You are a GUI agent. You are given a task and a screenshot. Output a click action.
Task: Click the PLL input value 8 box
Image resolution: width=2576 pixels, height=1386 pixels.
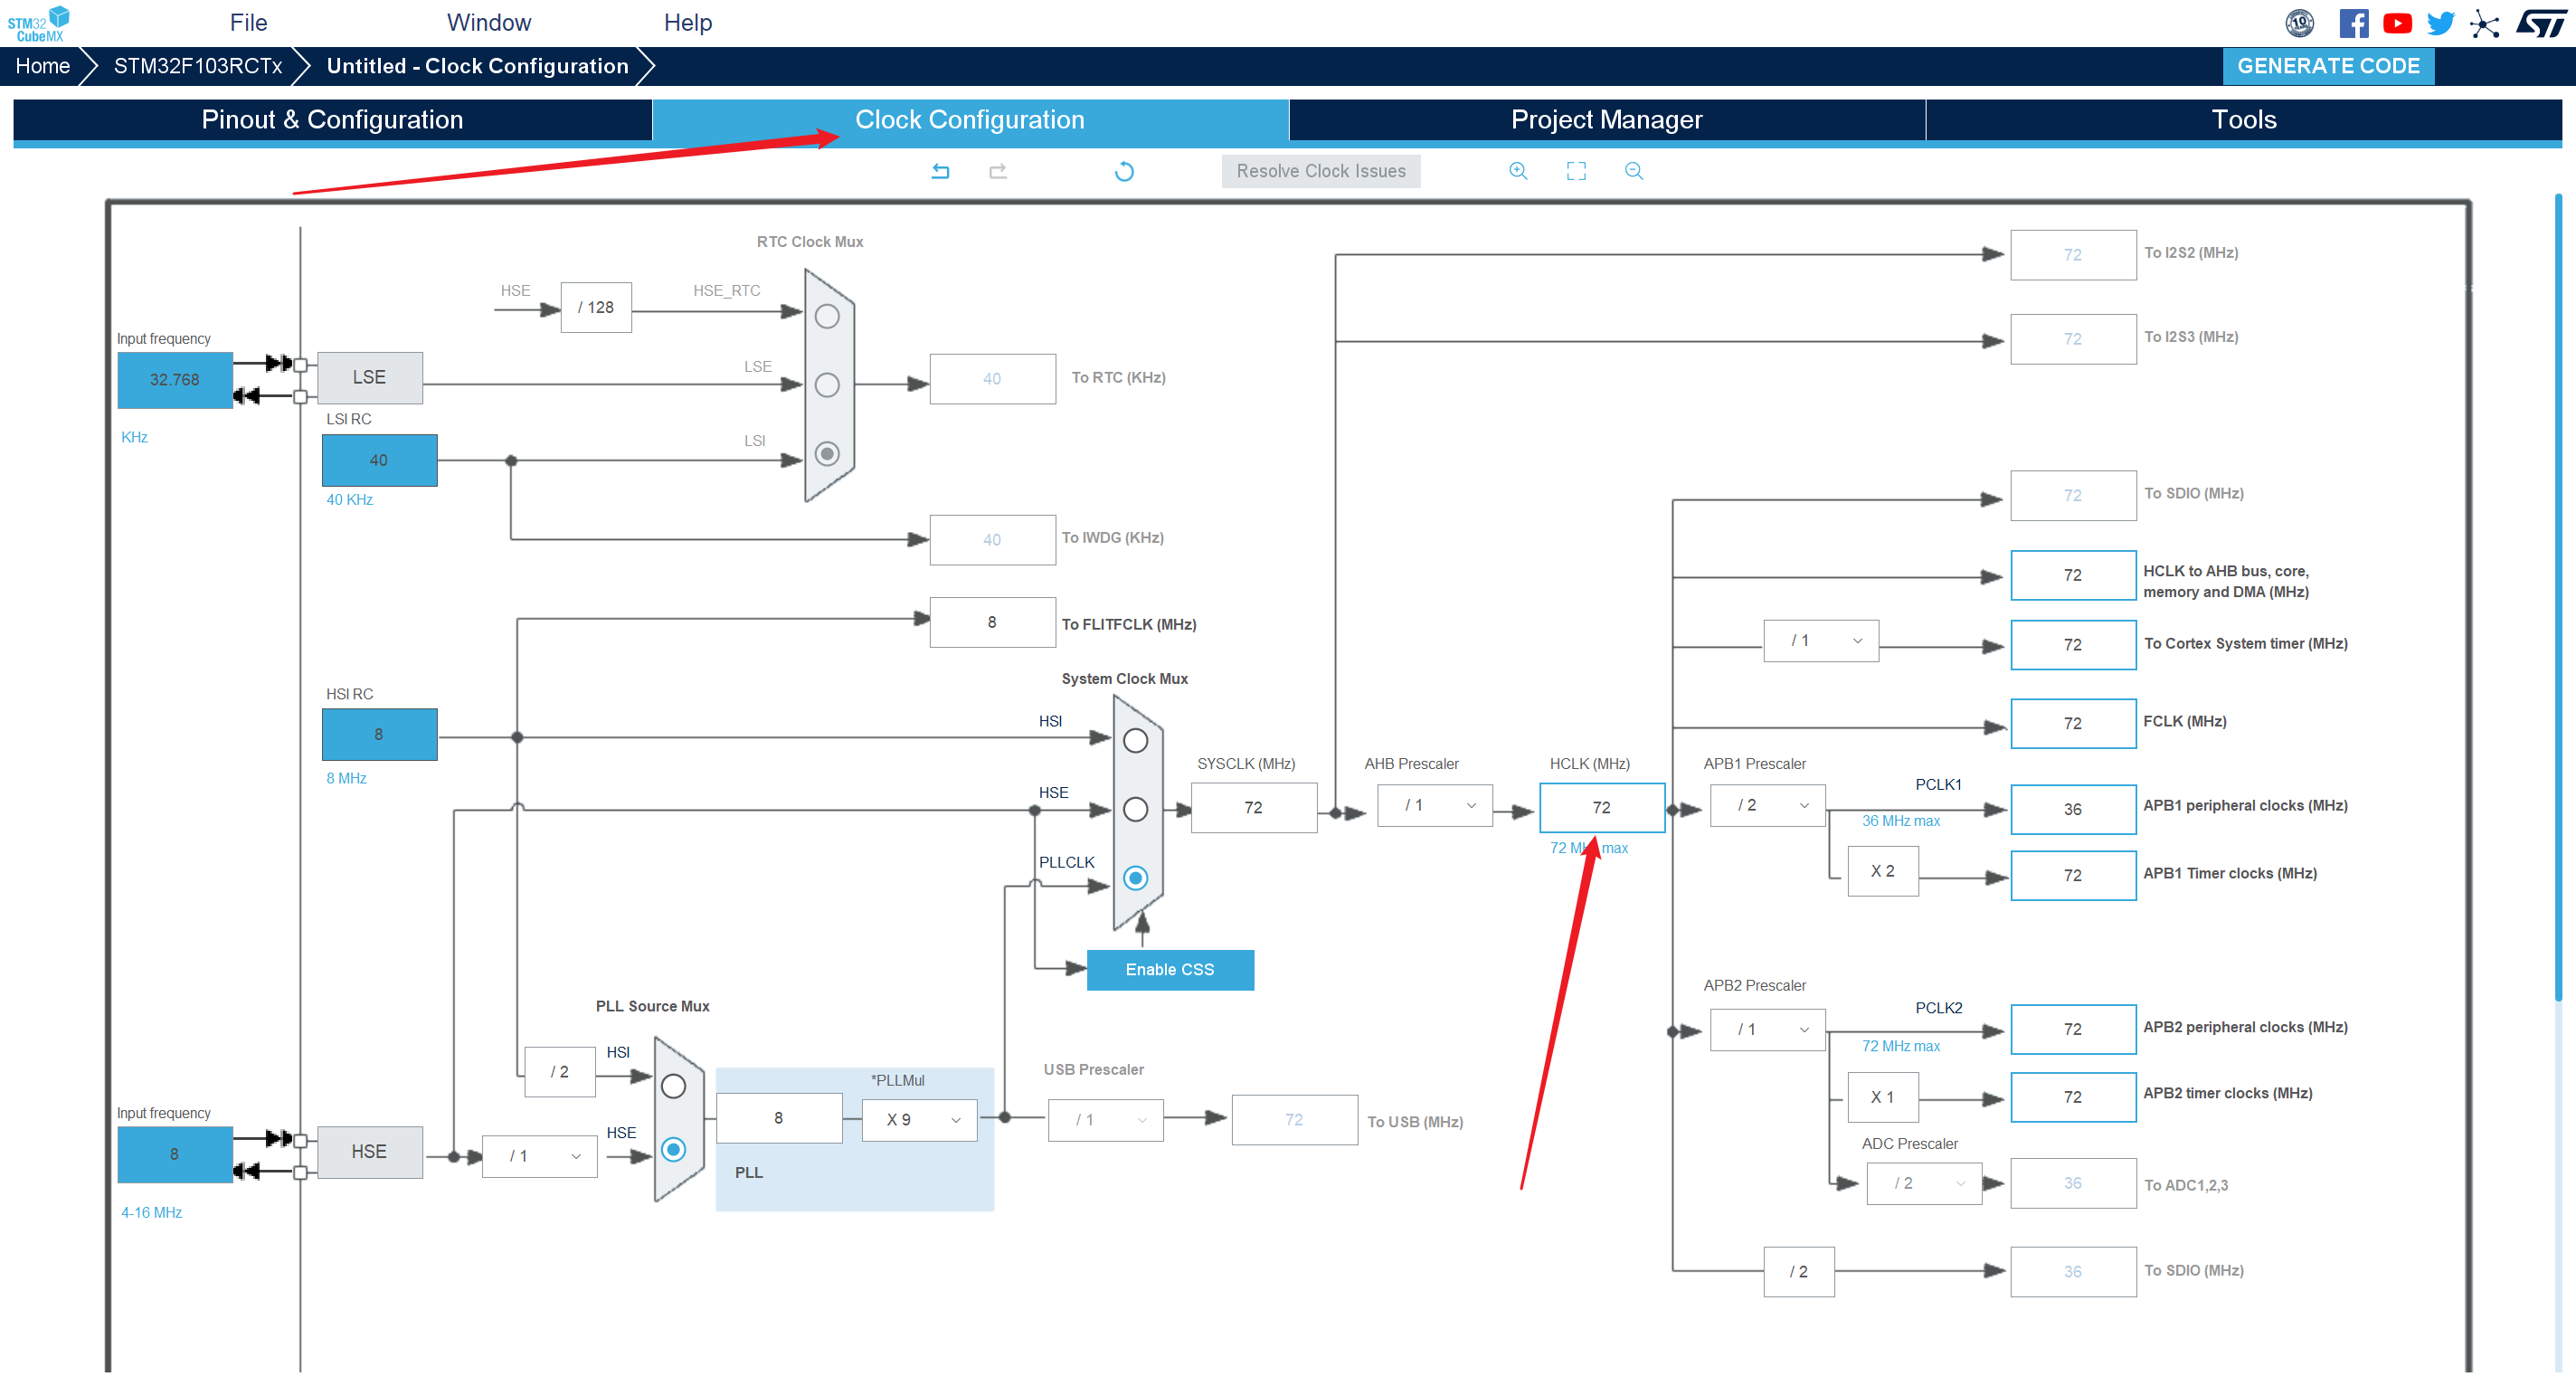[779, 1118]
